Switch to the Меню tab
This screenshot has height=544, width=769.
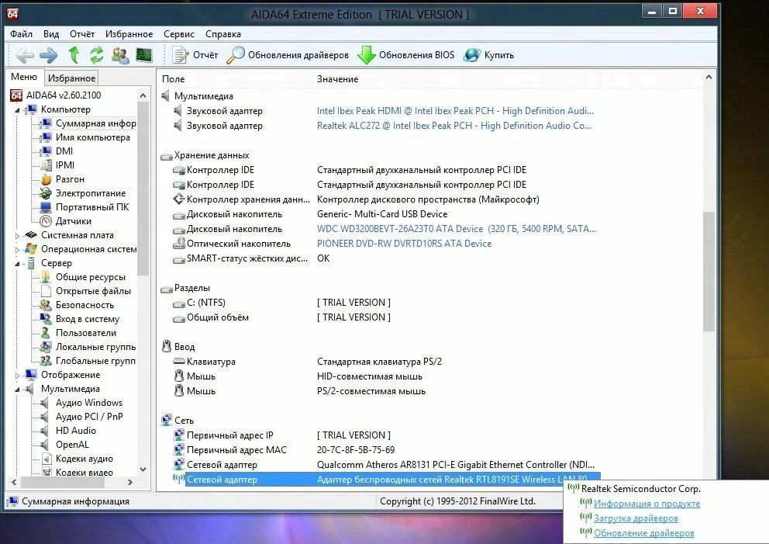click(x=24, y=77)
